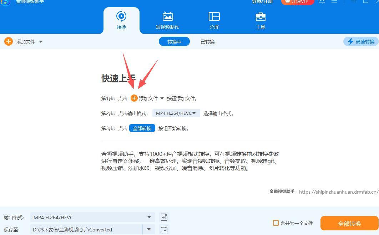Click the 输出格式: label

point(14,218)
